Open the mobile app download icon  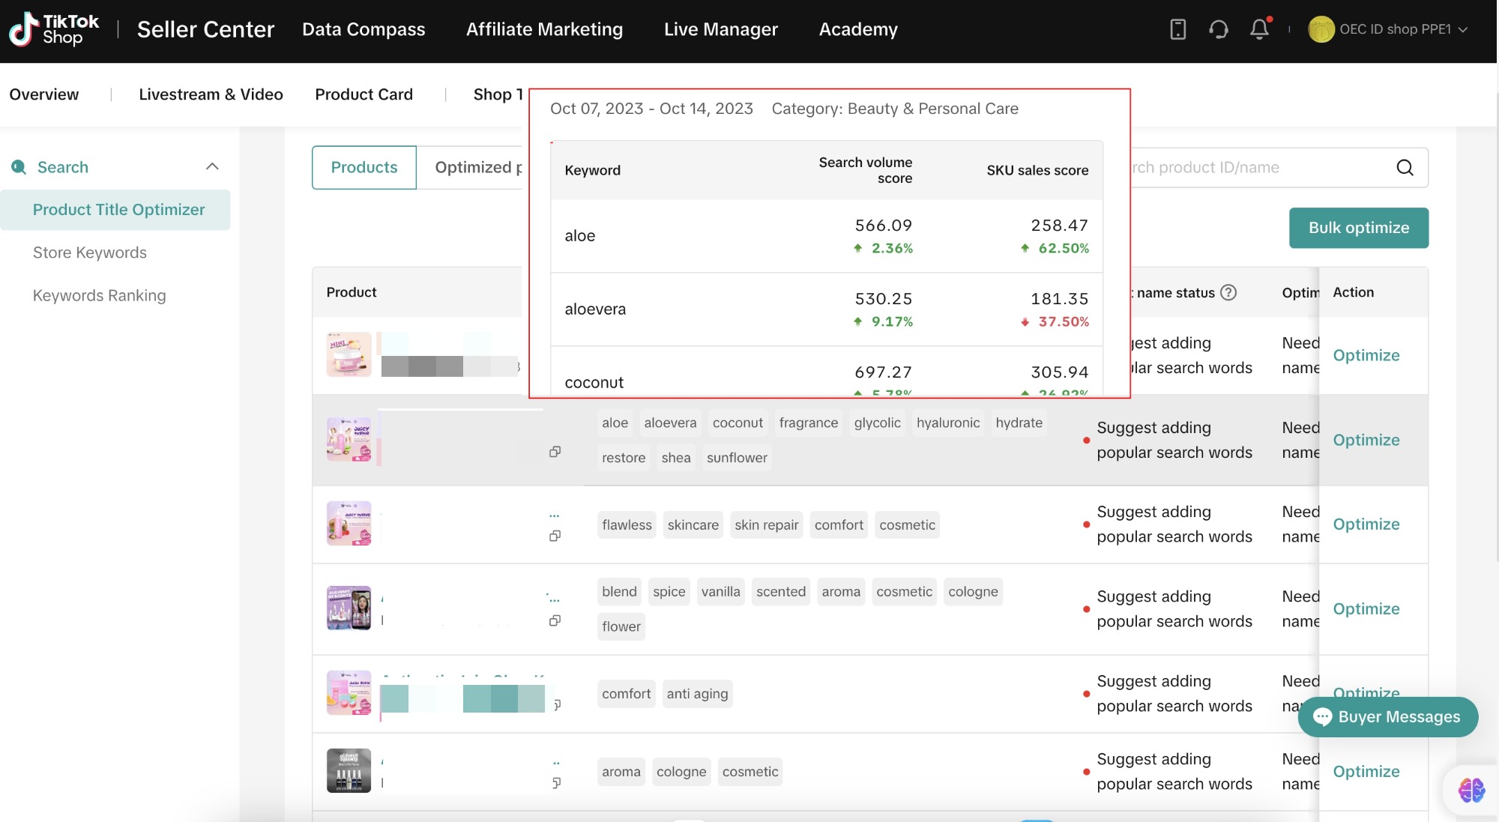pyautogui.click(x=1177, y=29)
